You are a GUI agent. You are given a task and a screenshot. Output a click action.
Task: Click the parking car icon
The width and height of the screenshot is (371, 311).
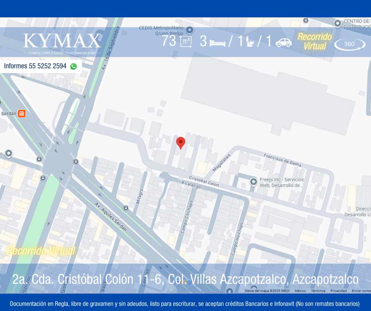[283, 43]
